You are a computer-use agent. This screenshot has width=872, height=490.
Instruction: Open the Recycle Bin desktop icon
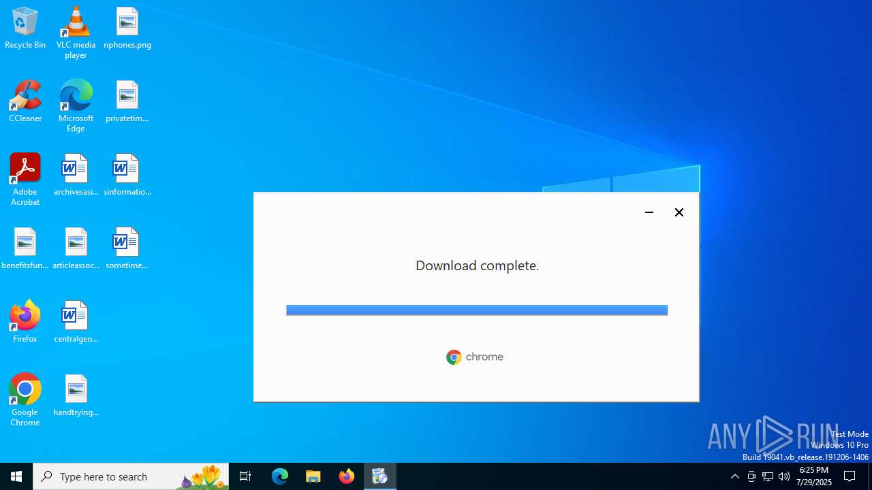click(25, 29)
